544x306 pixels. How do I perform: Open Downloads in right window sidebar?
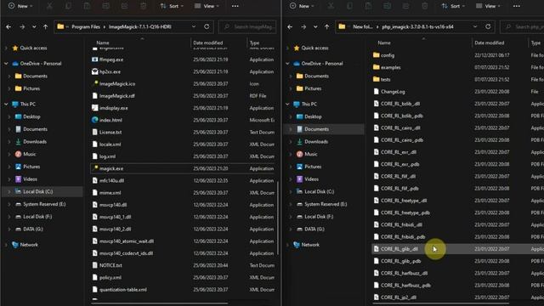[316, 142]
